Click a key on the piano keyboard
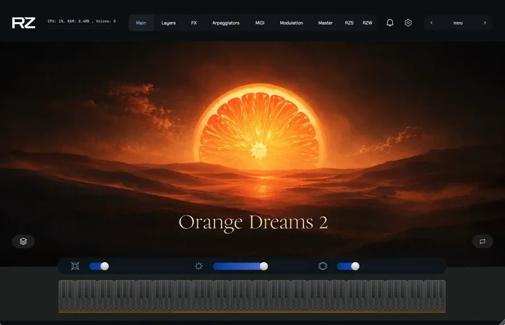505x325 pixels. [252, 296]
